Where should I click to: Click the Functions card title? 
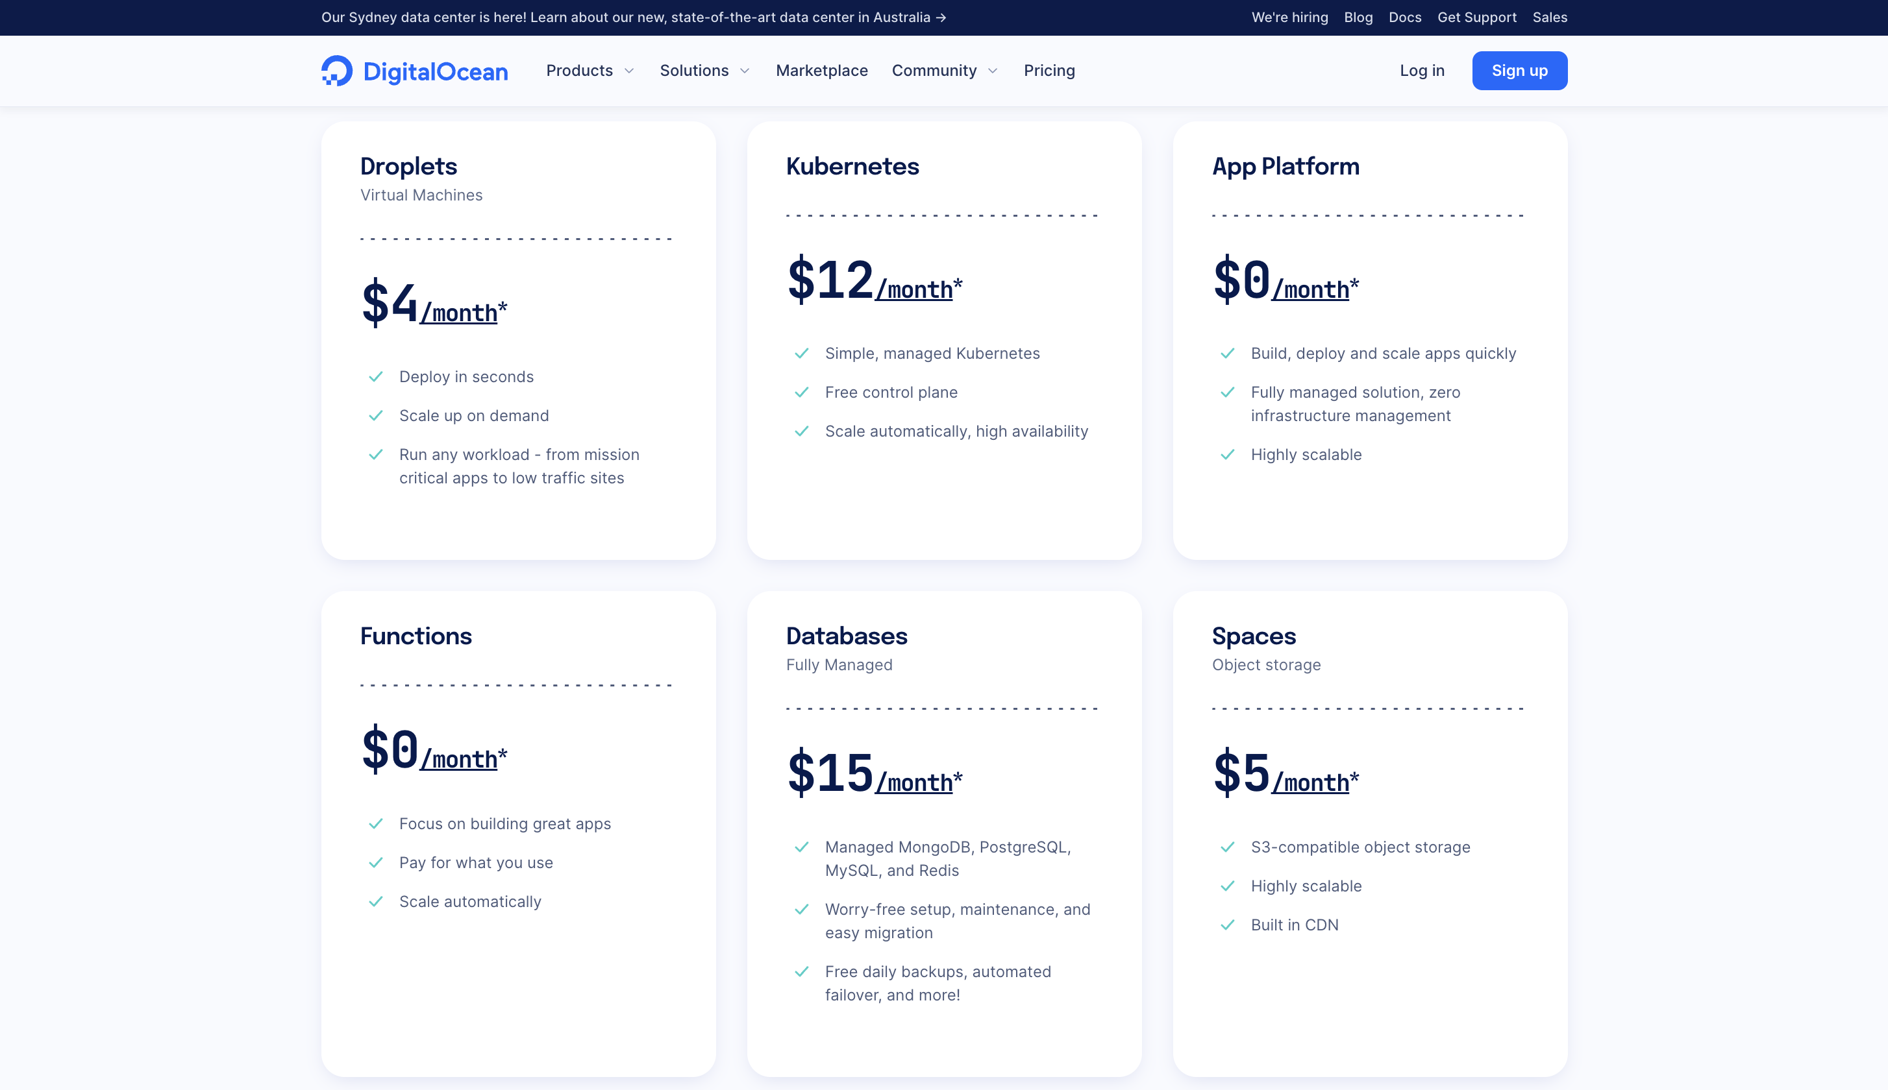coord(416,636)
